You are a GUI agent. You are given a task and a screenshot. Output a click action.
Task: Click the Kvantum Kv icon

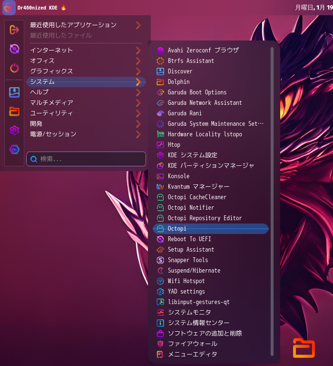(160, 186)
